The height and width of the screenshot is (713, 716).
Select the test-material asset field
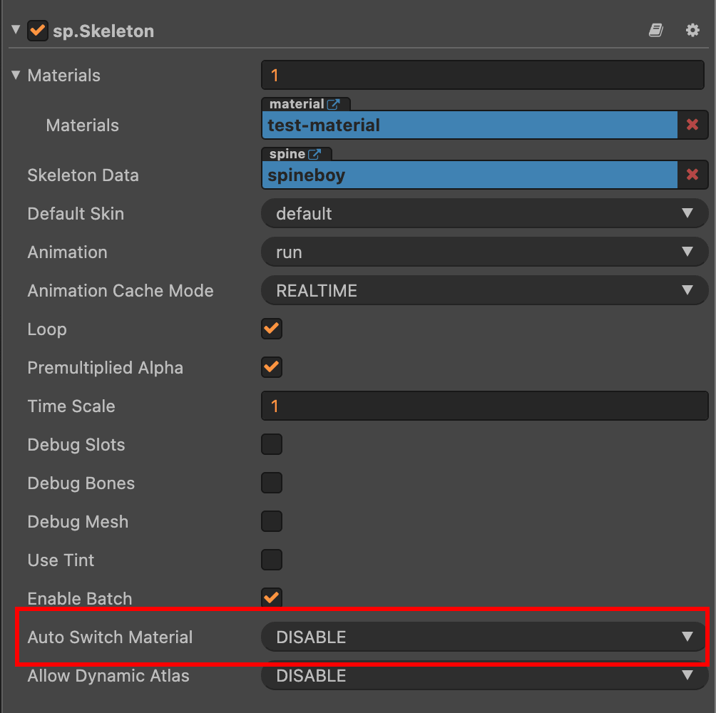[x=470, y=125]
